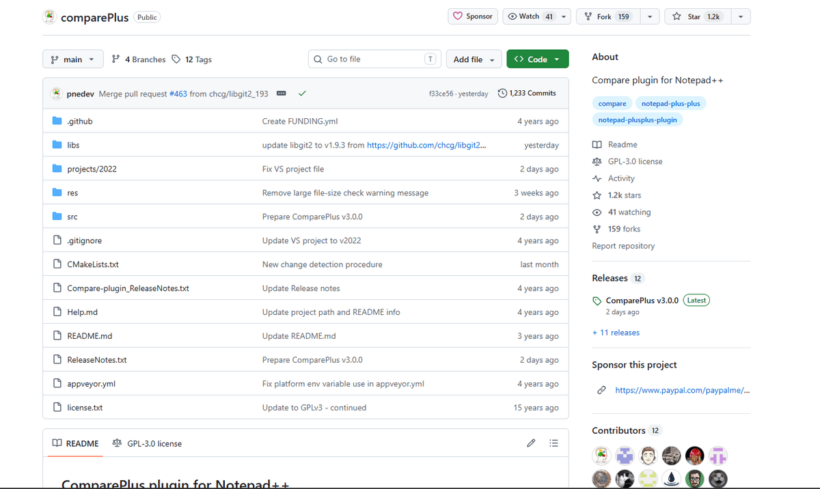Click the libs folder icon
820x489 pixels.
click(57, 145)
